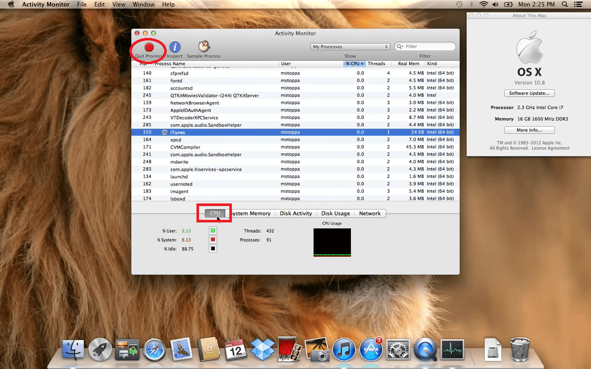Open the File menu
Screen dimensions: 591x369
[x=82, y=5]
